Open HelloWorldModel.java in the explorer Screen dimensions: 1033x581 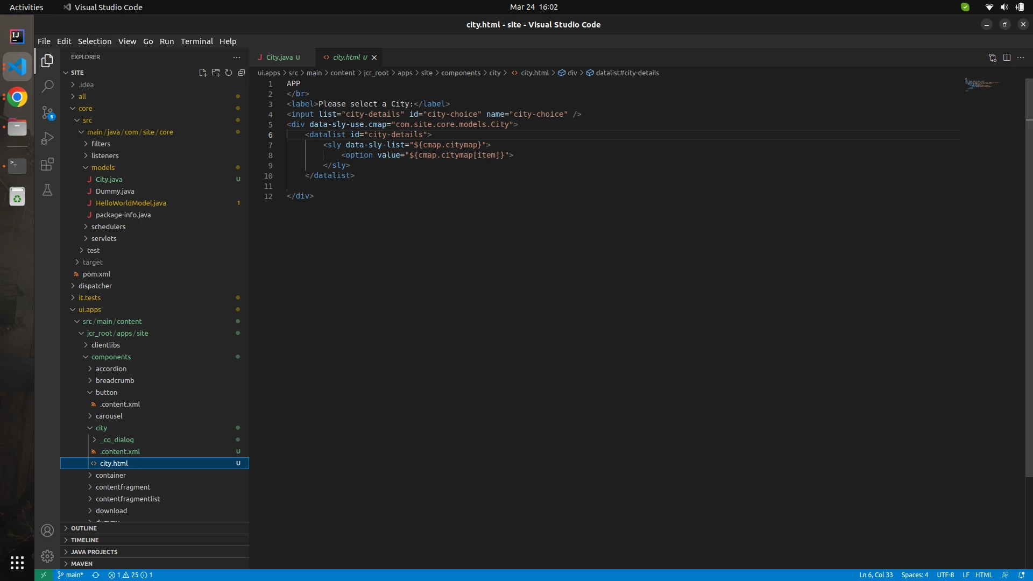pos(131,203)
